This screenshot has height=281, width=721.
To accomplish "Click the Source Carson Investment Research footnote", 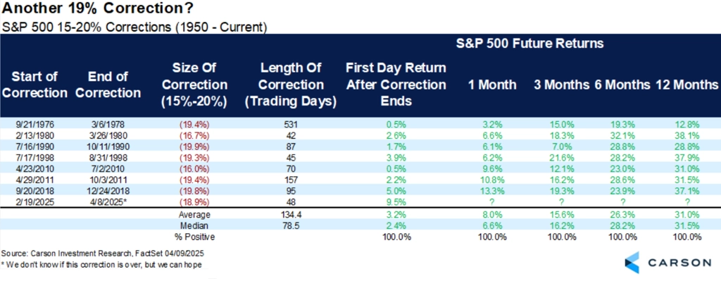I will (x=103, y=254).
